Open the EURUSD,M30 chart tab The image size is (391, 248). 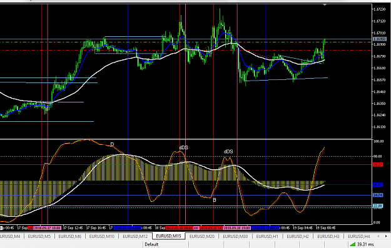tap(235, 236)
